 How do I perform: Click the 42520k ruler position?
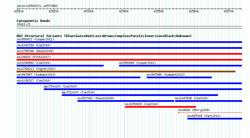[54, 11]
